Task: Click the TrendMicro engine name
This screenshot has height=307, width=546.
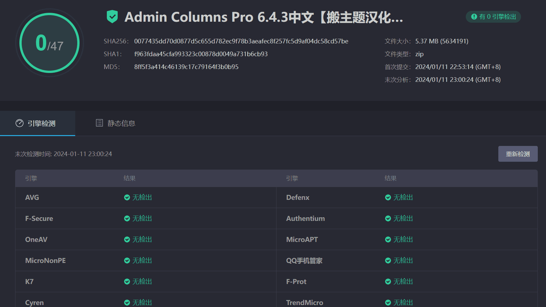Action: (305, 303)
